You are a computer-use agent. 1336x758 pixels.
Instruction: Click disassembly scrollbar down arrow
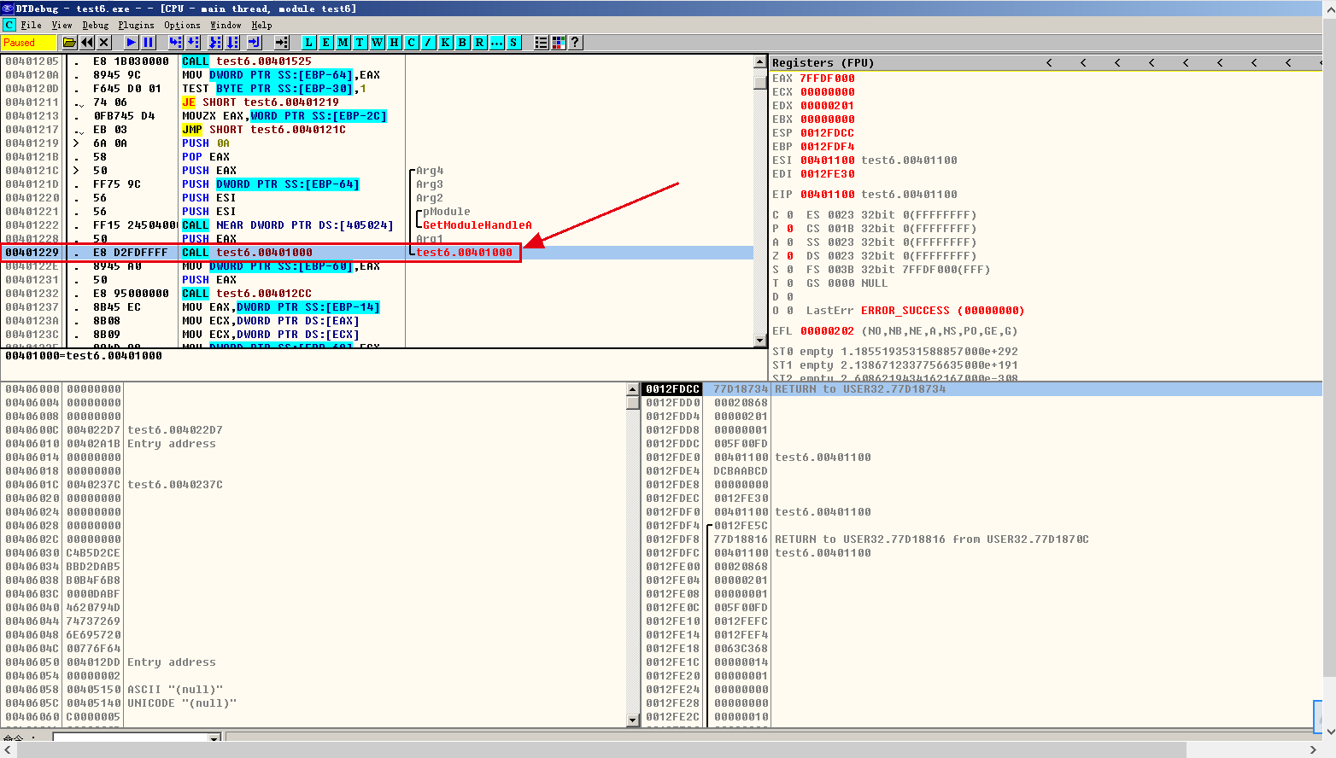click(x=760, y=341)
